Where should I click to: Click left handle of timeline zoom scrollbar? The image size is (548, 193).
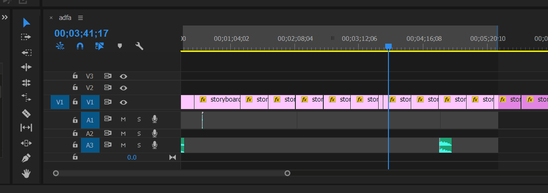click(55, 173)
